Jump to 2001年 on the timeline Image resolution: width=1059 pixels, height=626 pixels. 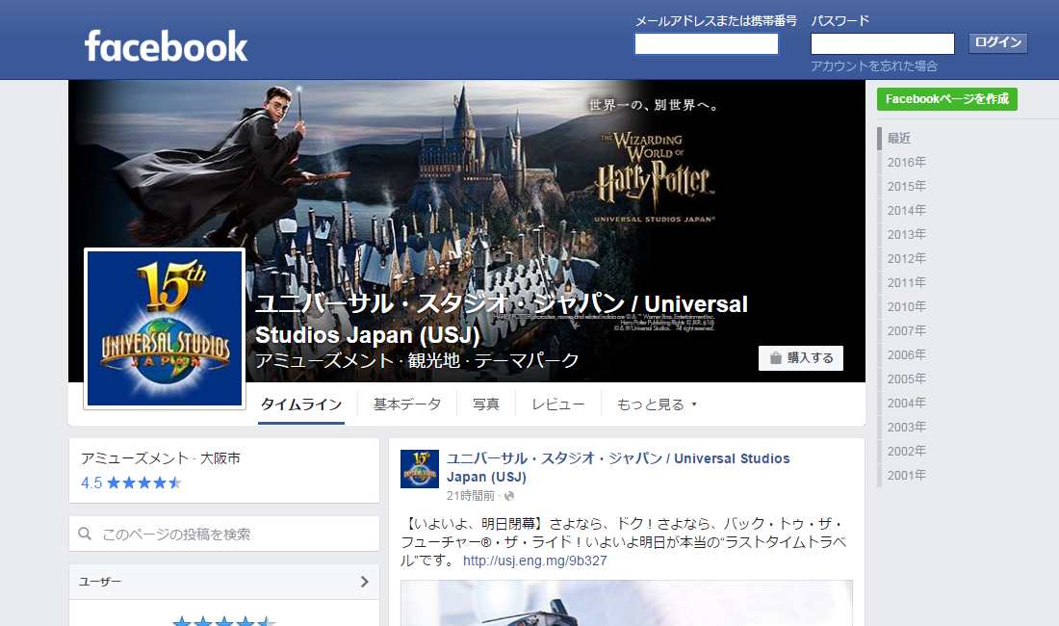[x=906, y=476]
